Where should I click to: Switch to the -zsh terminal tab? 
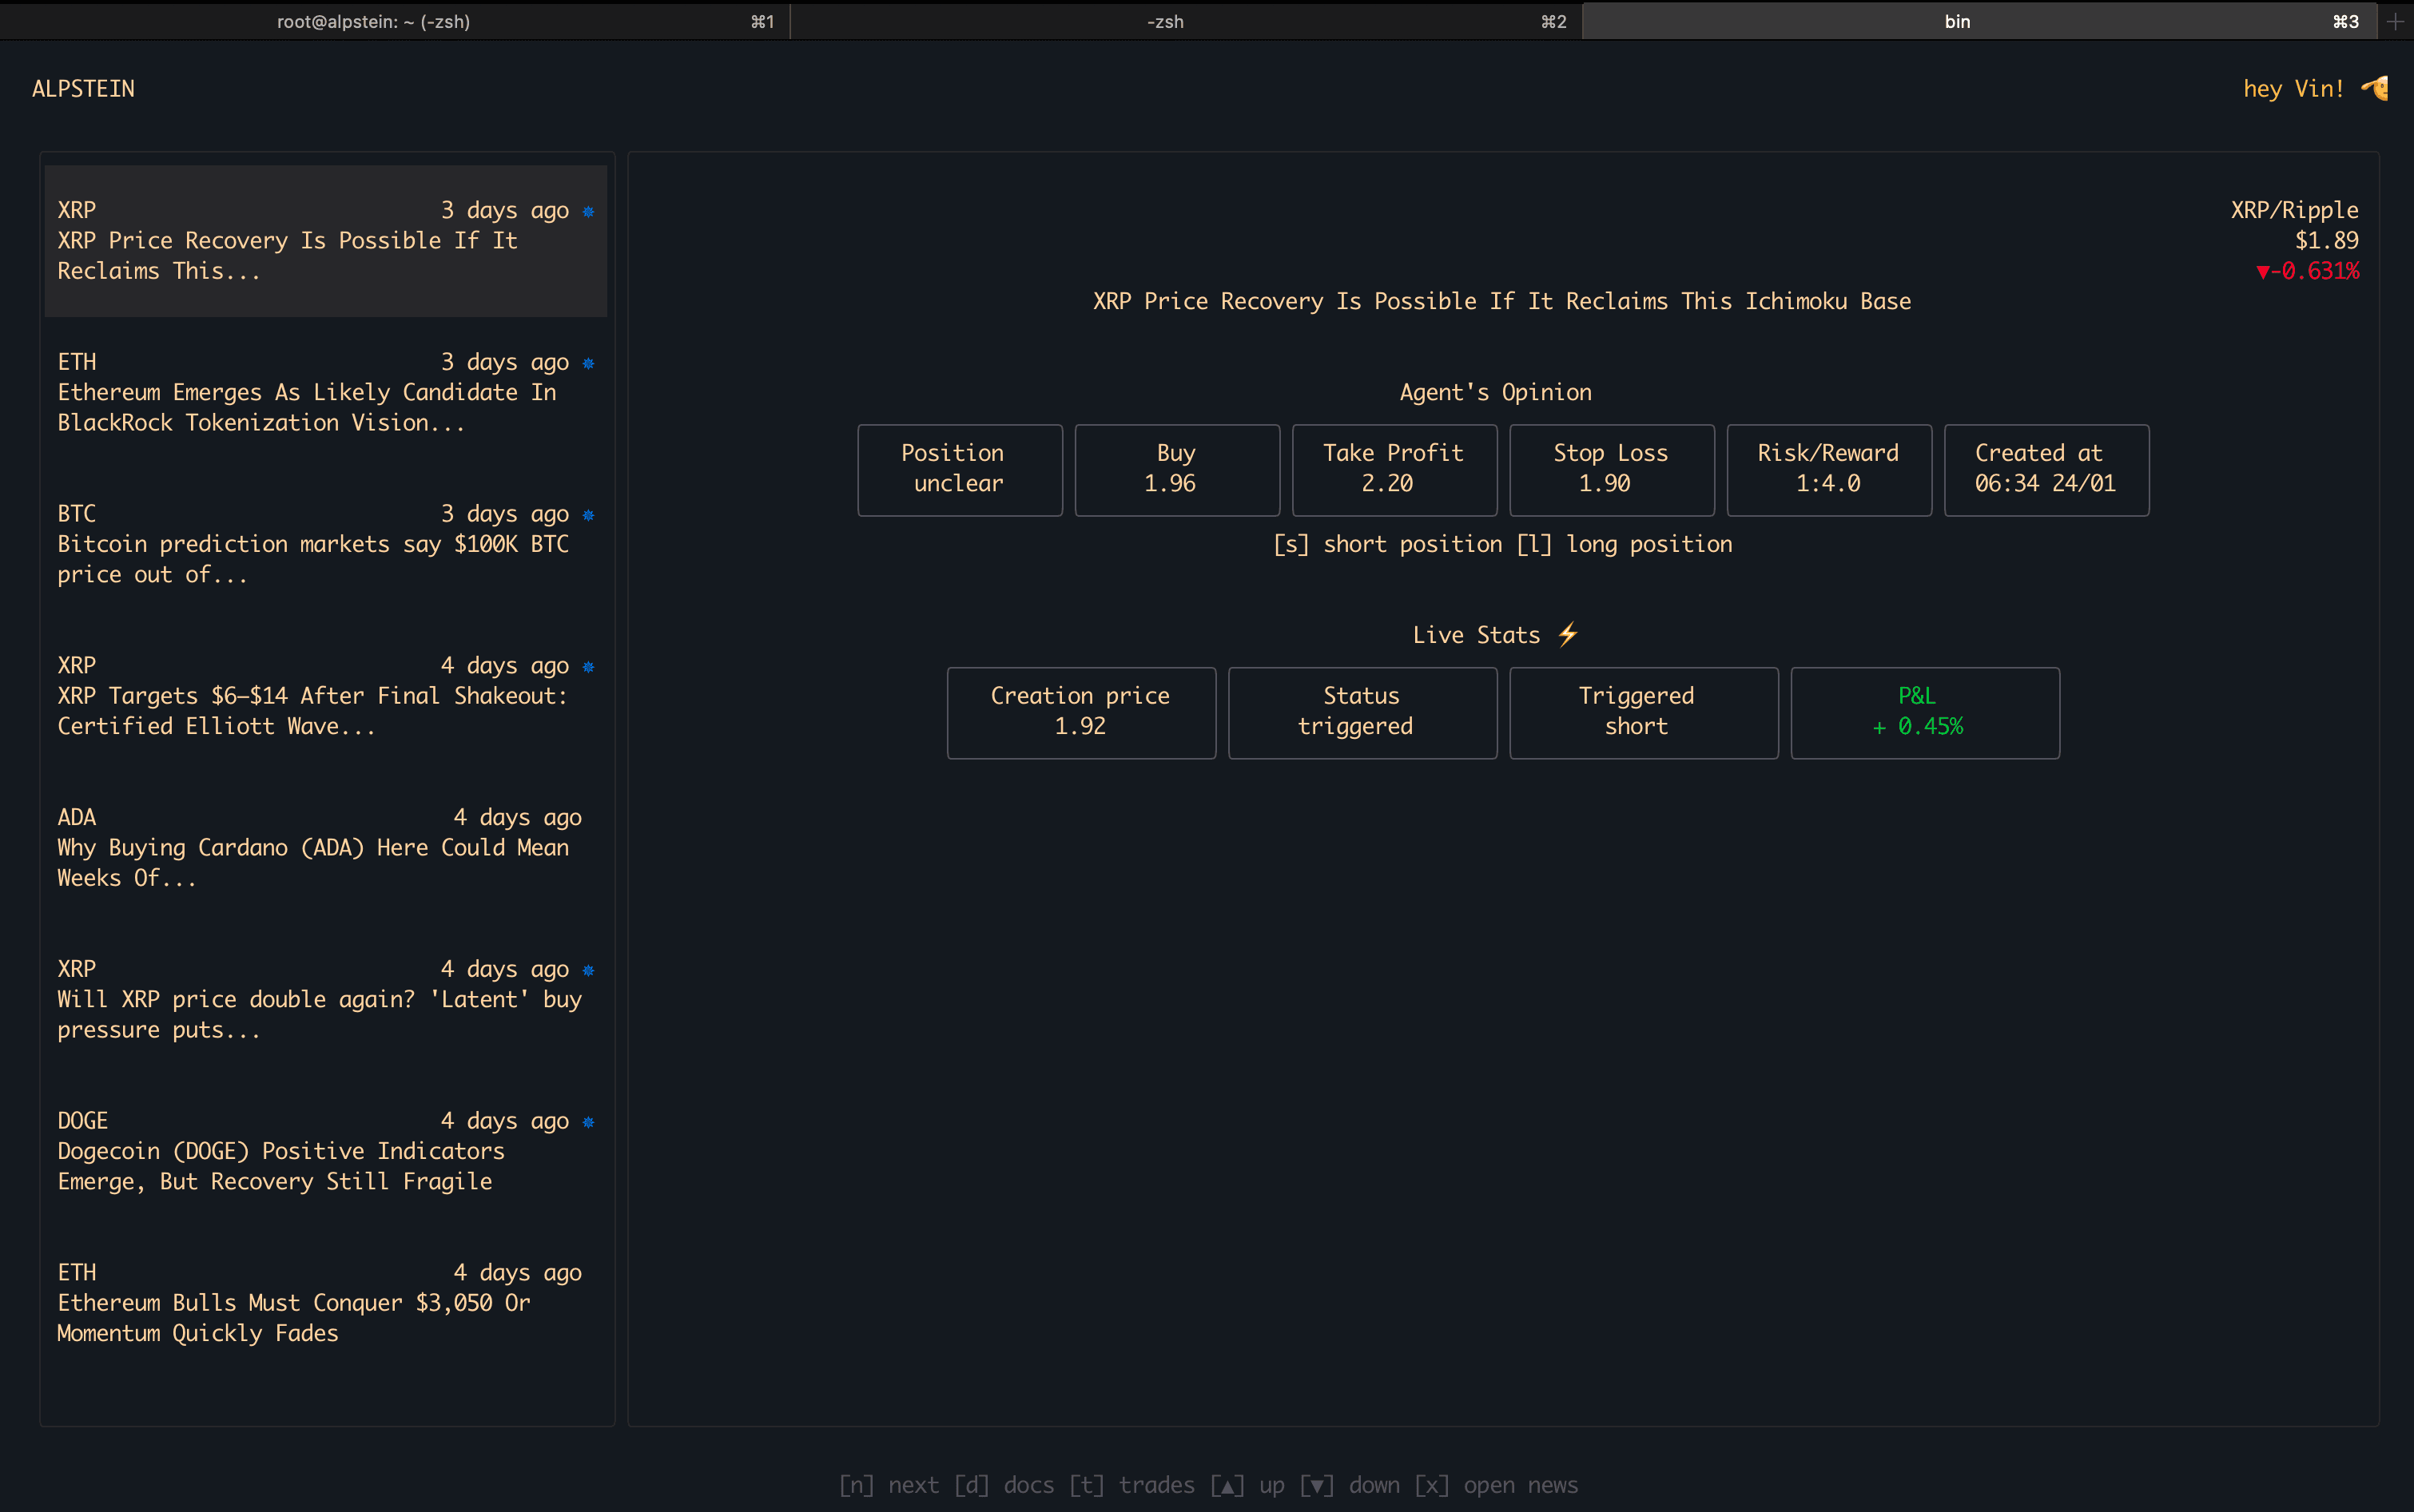tap(1164, 21)
